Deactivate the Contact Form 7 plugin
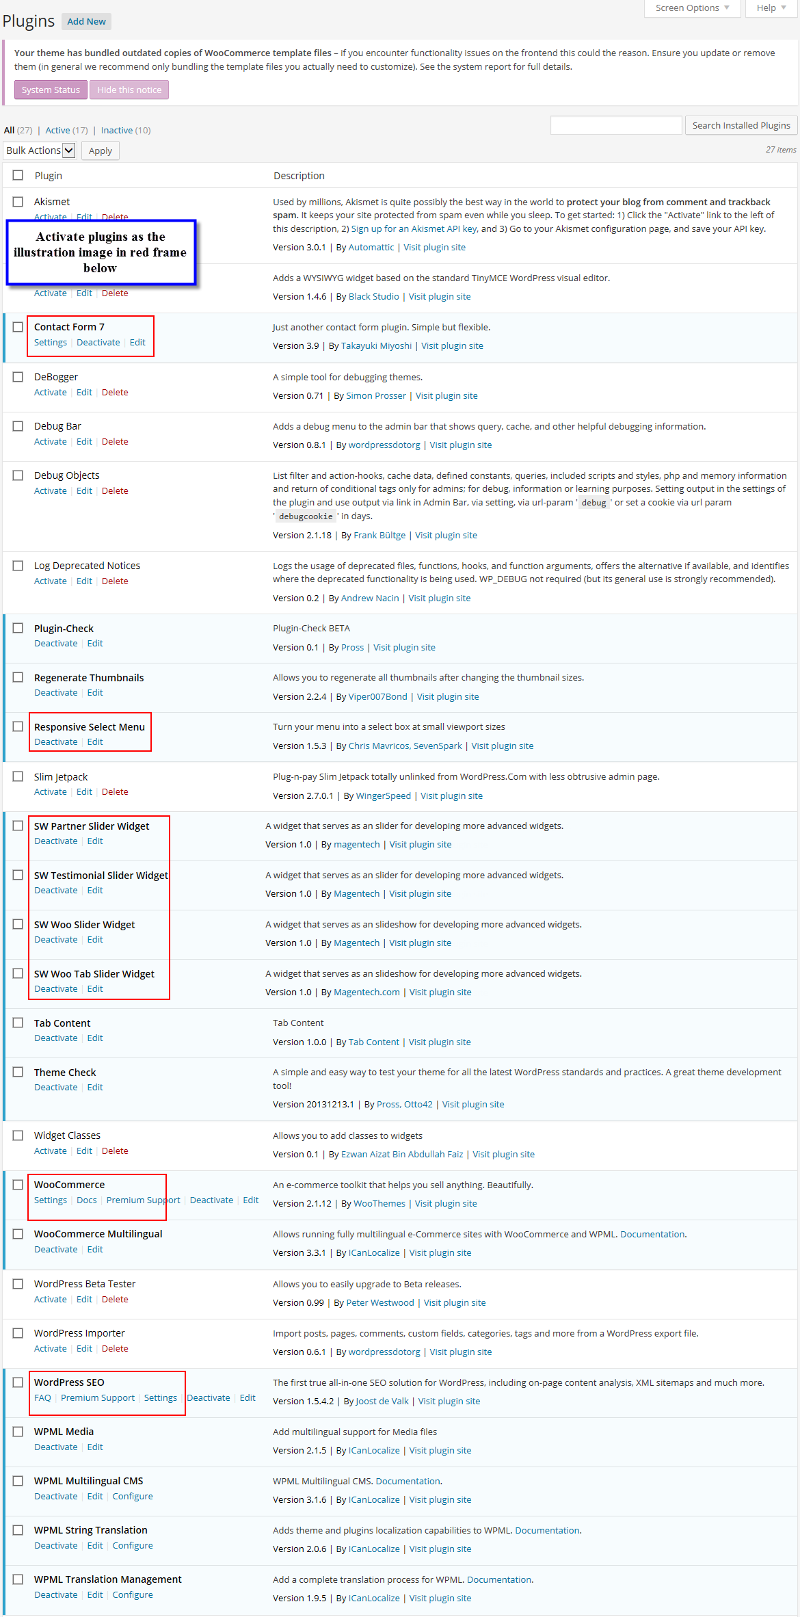 pos(98,343)
